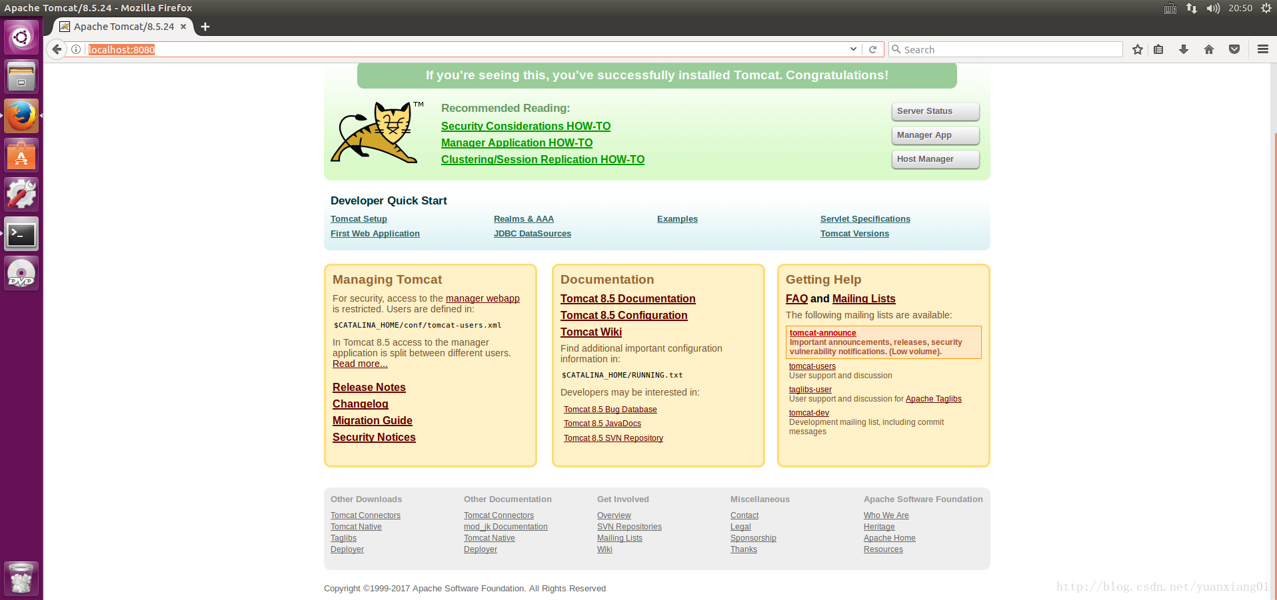Reload the current page

click(x=872, y=49)
